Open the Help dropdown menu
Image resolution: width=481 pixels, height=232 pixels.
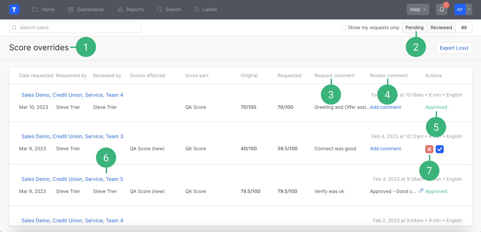pyautogui.click(x=418, y=9)
